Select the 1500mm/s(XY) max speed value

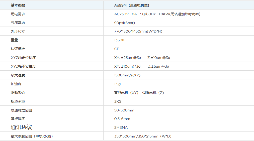(127, 75)
